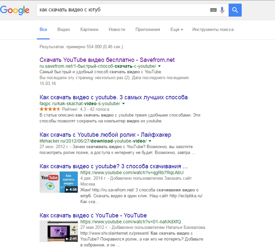Viewport: 275px width, 248px height.
Task: Open Инструменты поиска options
Action: coord(213,29)
